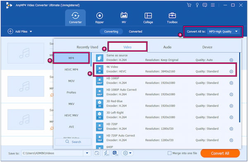Screen dimensions: 248x162
Task: Open settings gear for 3D Left-Right
Action: tap(231, 117)
